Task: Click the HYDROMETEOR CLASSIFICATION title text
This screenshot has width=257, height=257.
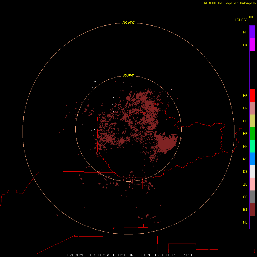Action: pos(100,255)
